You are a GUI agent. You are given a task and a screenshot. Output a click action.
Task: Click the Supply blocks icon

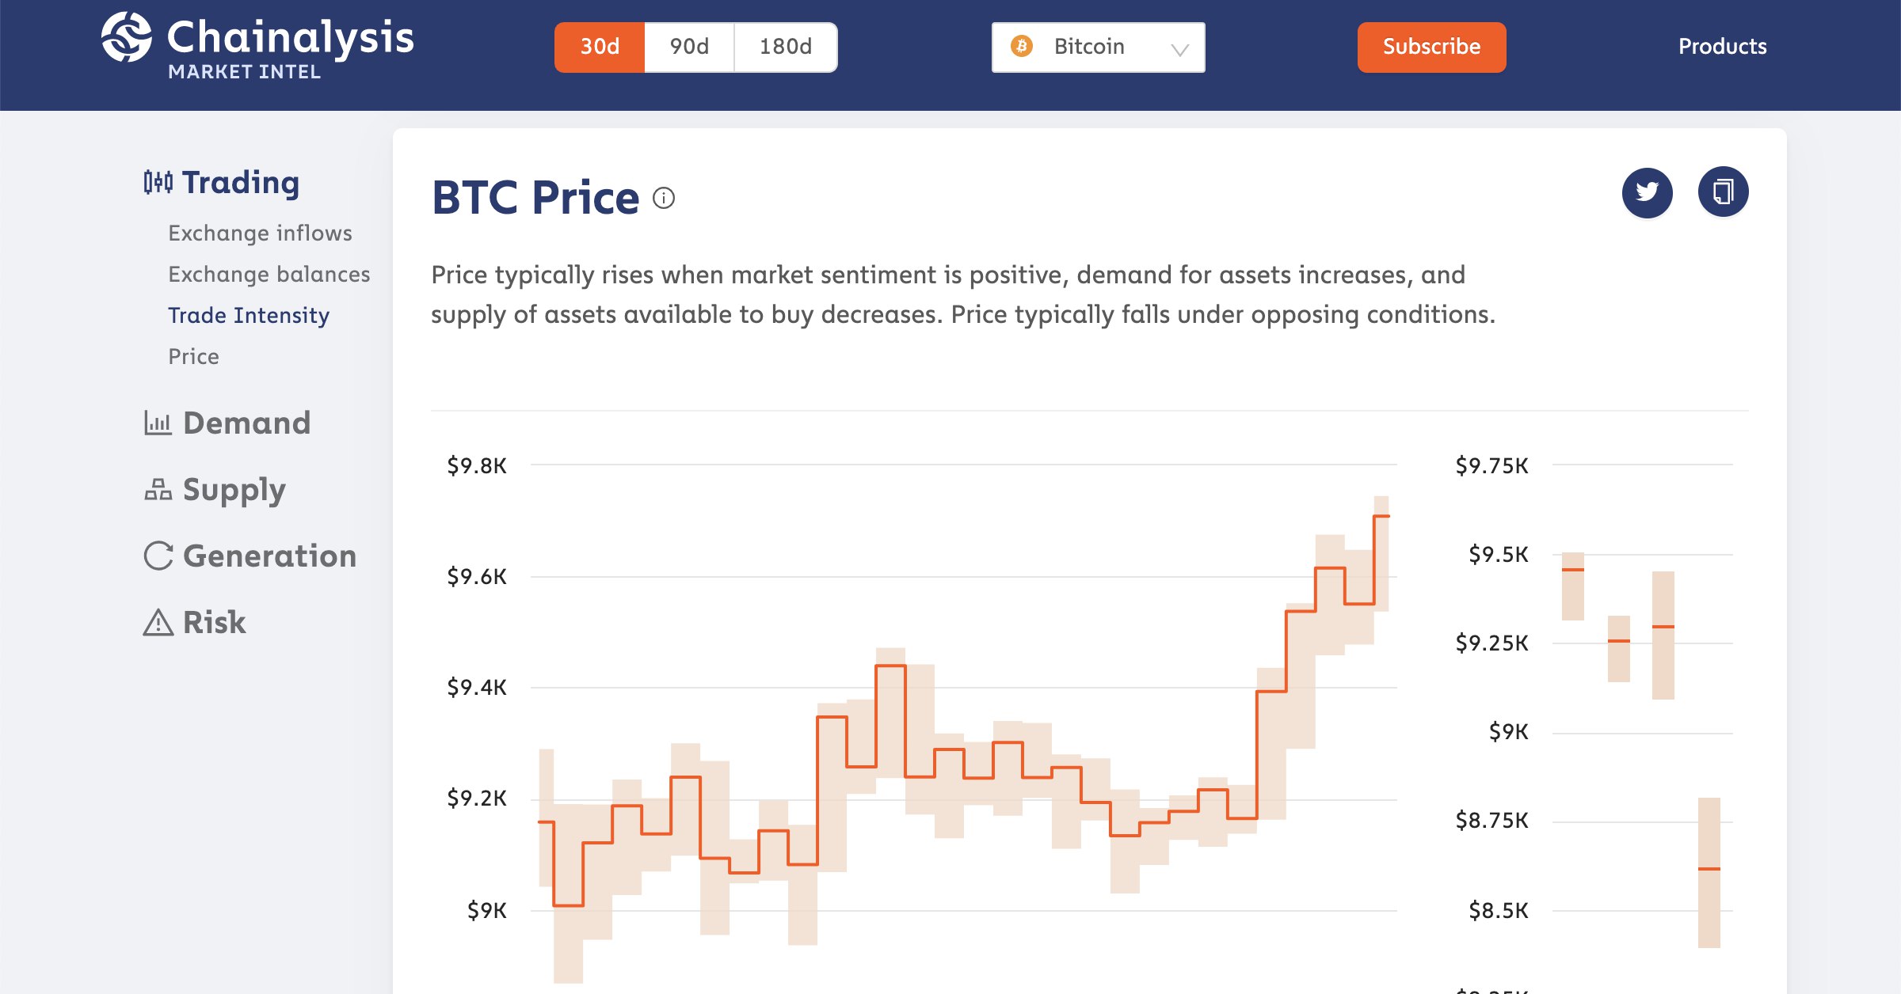point(158,489)
